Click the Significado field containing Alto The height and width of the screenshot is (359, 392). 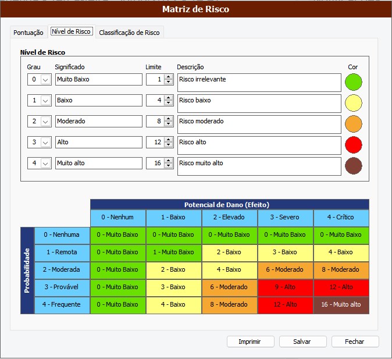[98, 142]
